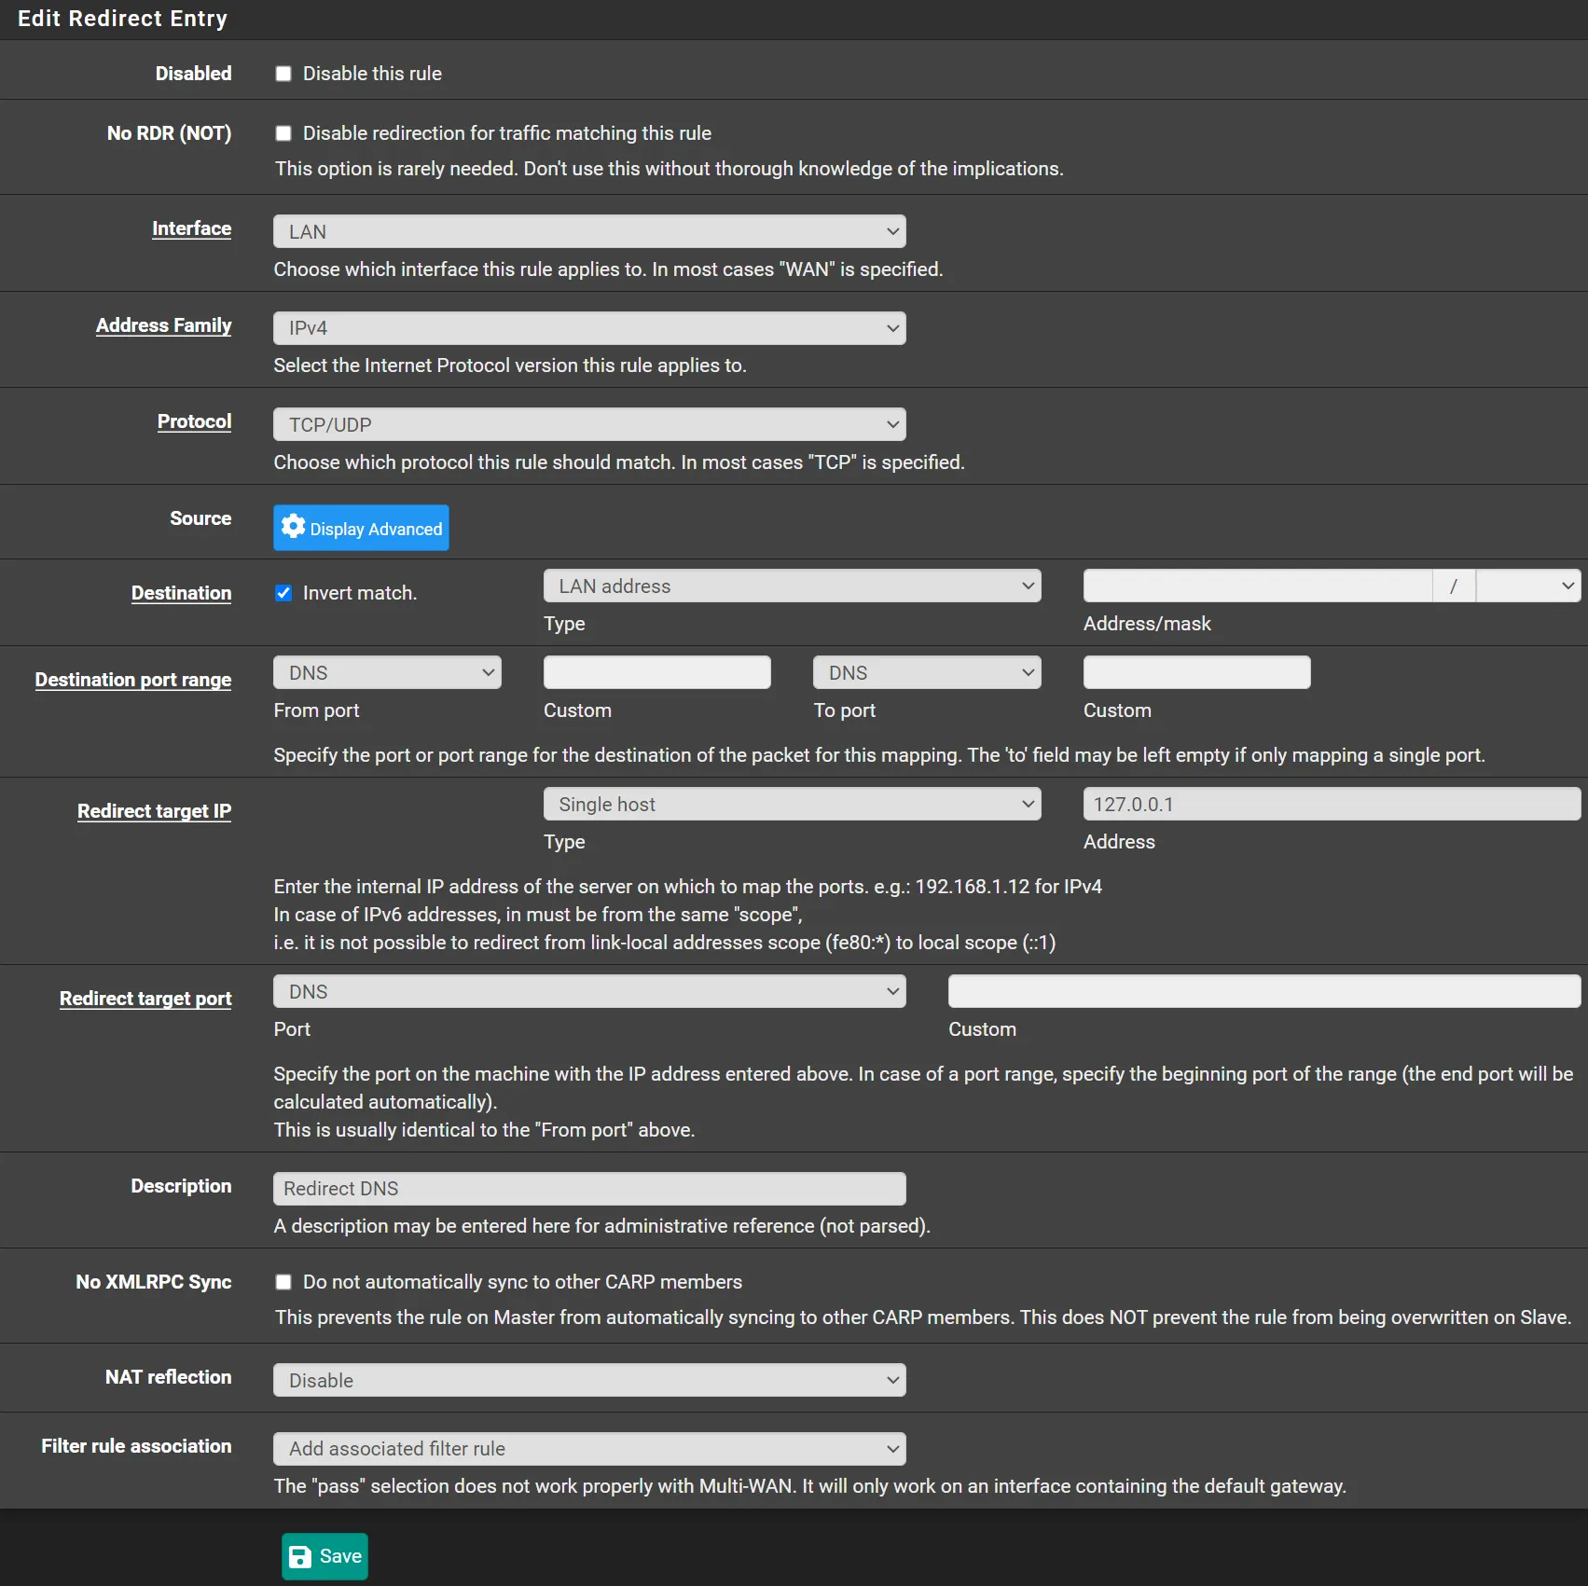The image size is (1588, 1586).
Task: Open the NAT reflection dropdown showing Disable
Action: pos(588,1380)
